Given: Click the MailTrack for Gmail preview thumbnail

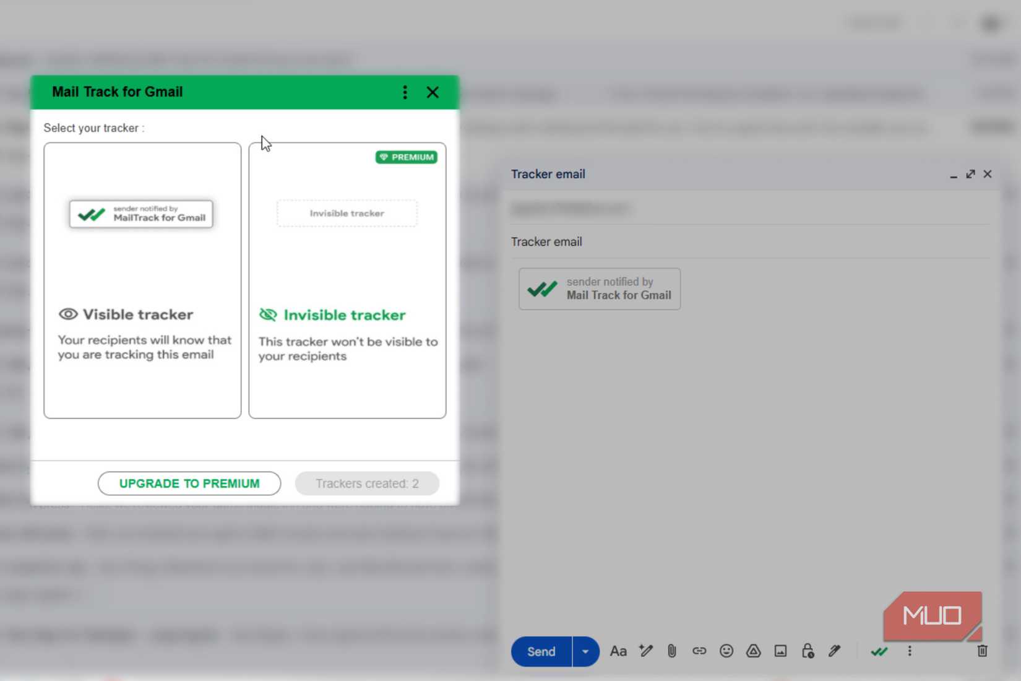Looking at the screenshot, I should tap(141, 214).
